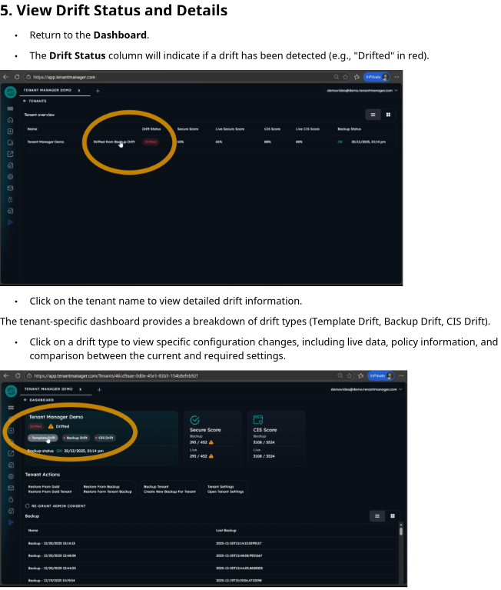
Task: Click the Re-Grant Admin Consent refresh icon
Action: click(x=28, y=505)
